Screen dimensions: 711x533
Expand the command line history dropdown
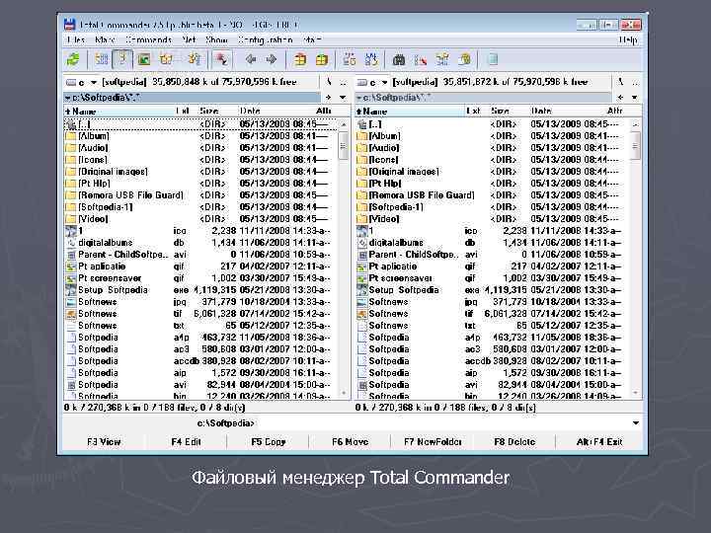pyautogui.click(x=636, y=422)
